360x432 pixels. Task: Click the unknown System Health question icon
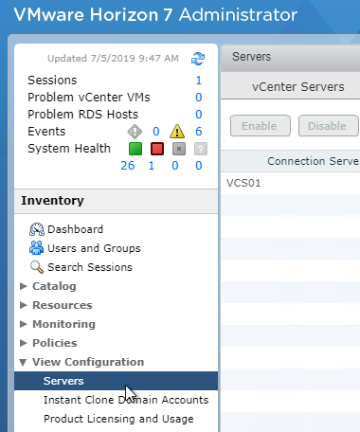pyautogui.click(x=201, y=149)
